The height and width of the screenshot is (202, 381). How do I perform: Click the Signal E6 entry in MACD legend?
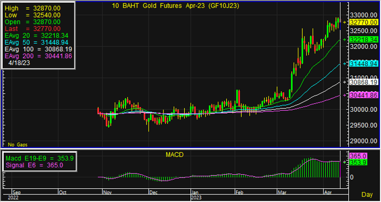pos(34,165)
